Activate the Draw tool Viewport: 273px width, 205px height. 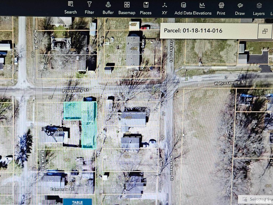pyautogui.click(x=240, y=8)
